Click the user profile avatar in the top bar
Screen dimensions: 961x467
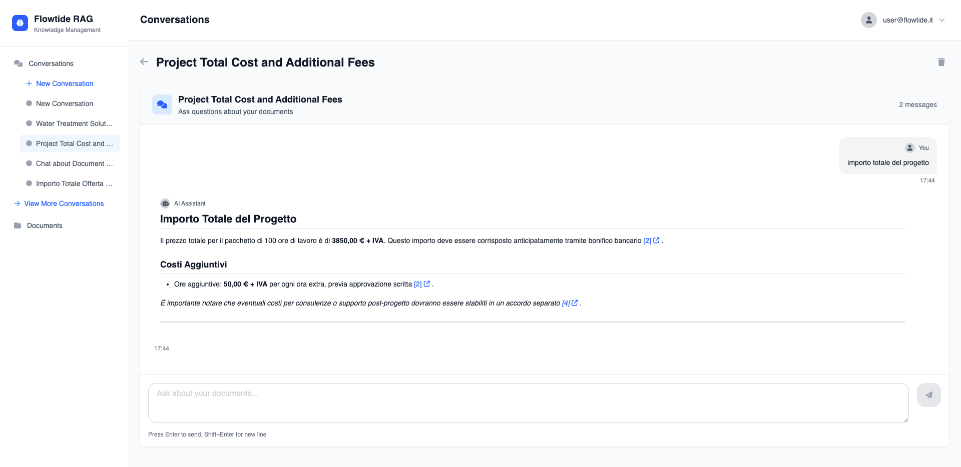tap(869, 20)
